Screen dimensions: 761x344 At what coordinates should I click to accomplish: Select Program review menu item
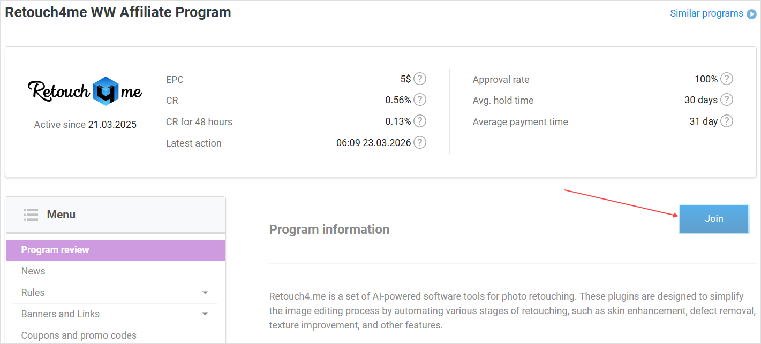pyautogui.click(x=55, y=250)
